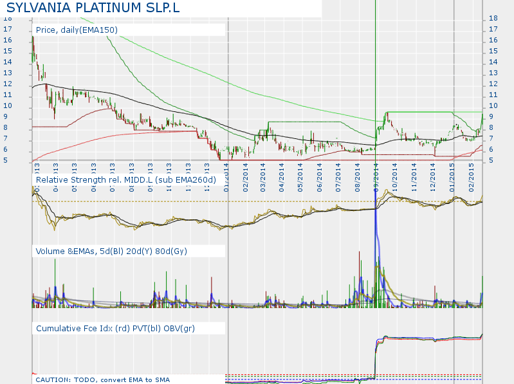Click price 12 on the right price axis
This screenshot has height=384, width=514.
493,84
